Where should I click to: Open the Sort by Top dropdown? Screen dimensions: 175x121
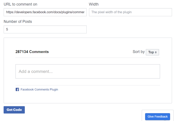pos(152,52)
